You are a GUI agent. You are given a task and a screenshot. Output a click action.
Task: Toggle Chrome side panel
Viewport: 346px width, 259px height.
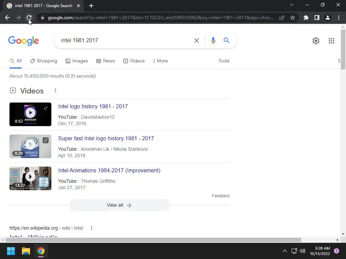317,18
